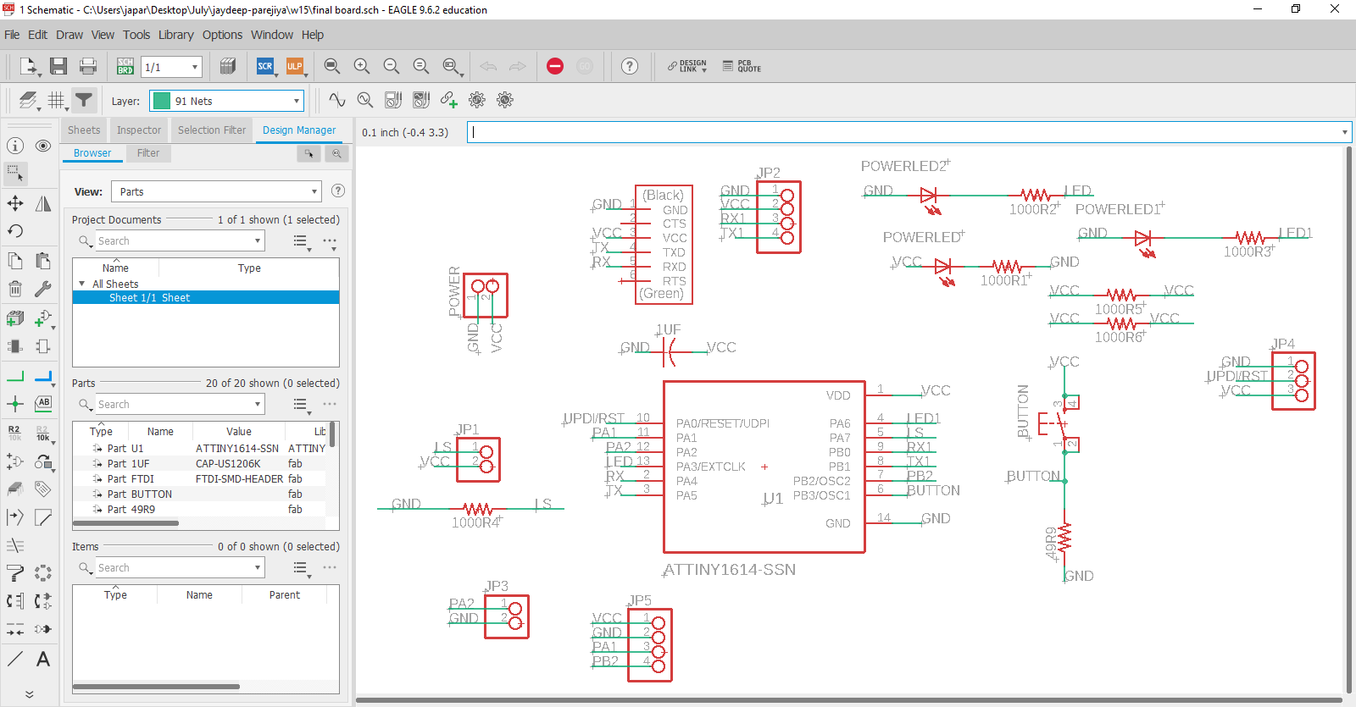
Task: Run a script with the SCR icon
Action: pos(265,66)
